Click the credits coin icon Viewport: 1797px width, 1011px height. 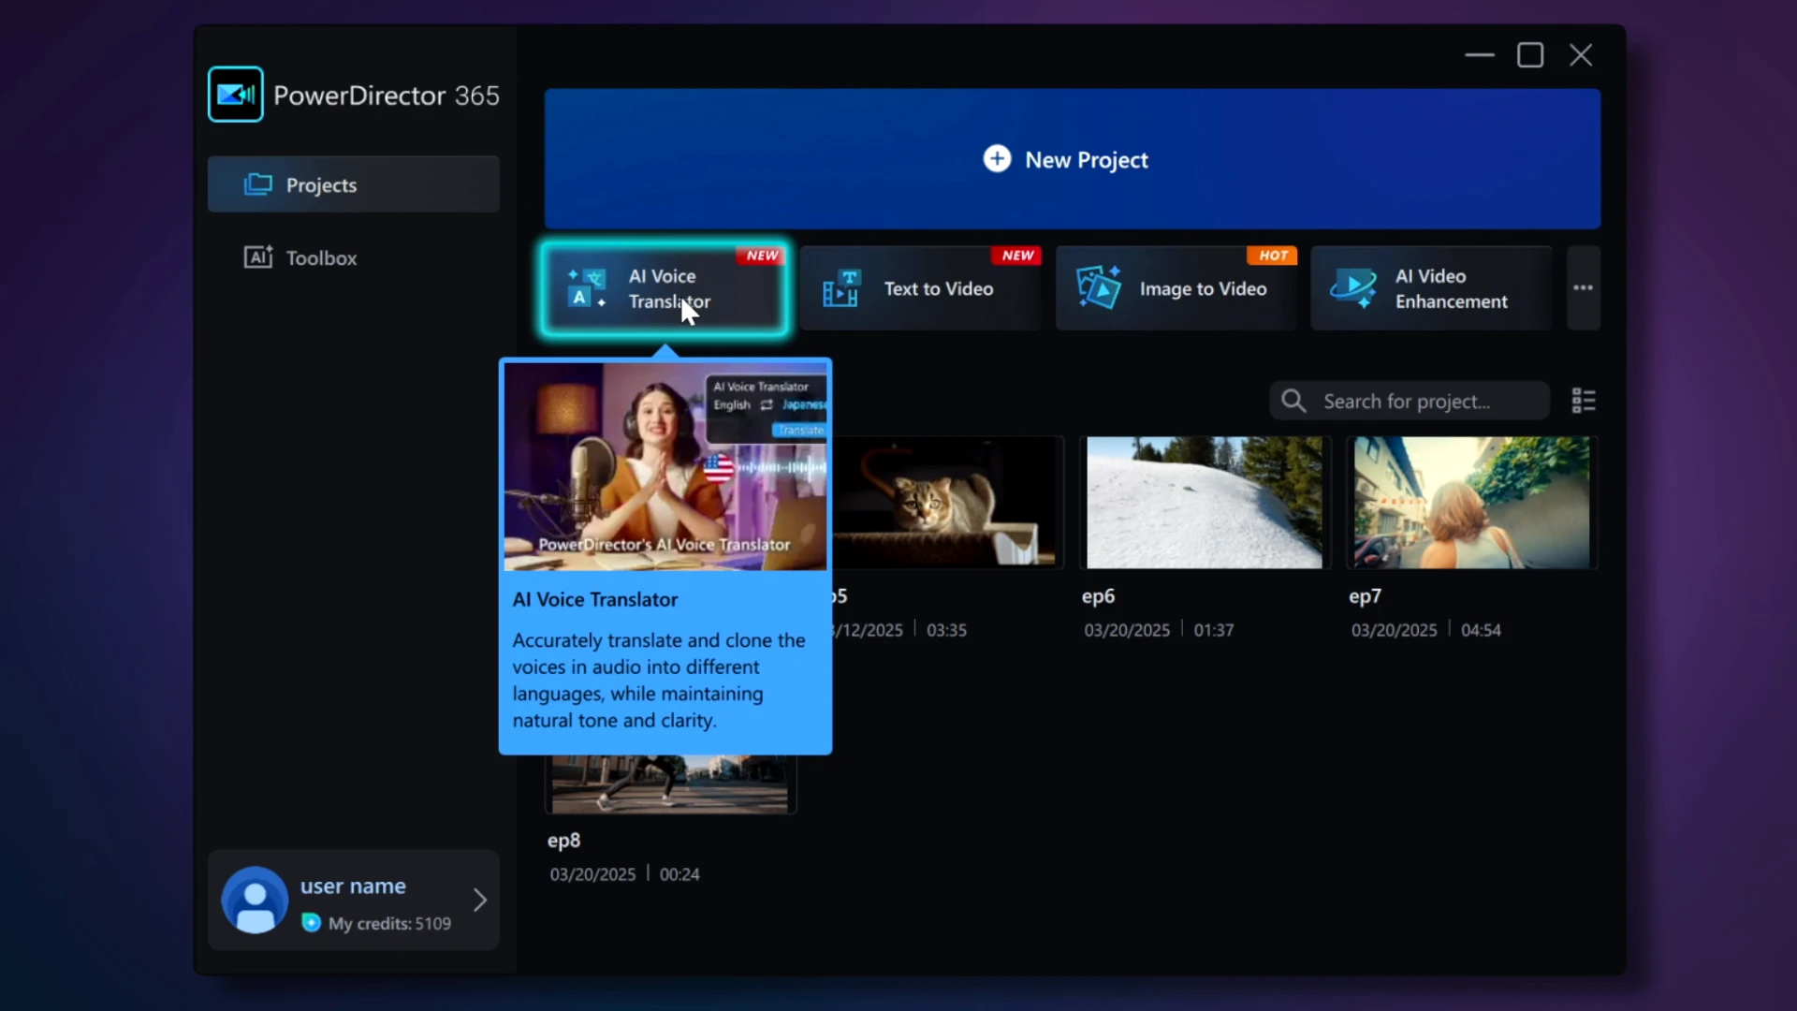click(x=311, y=923)
